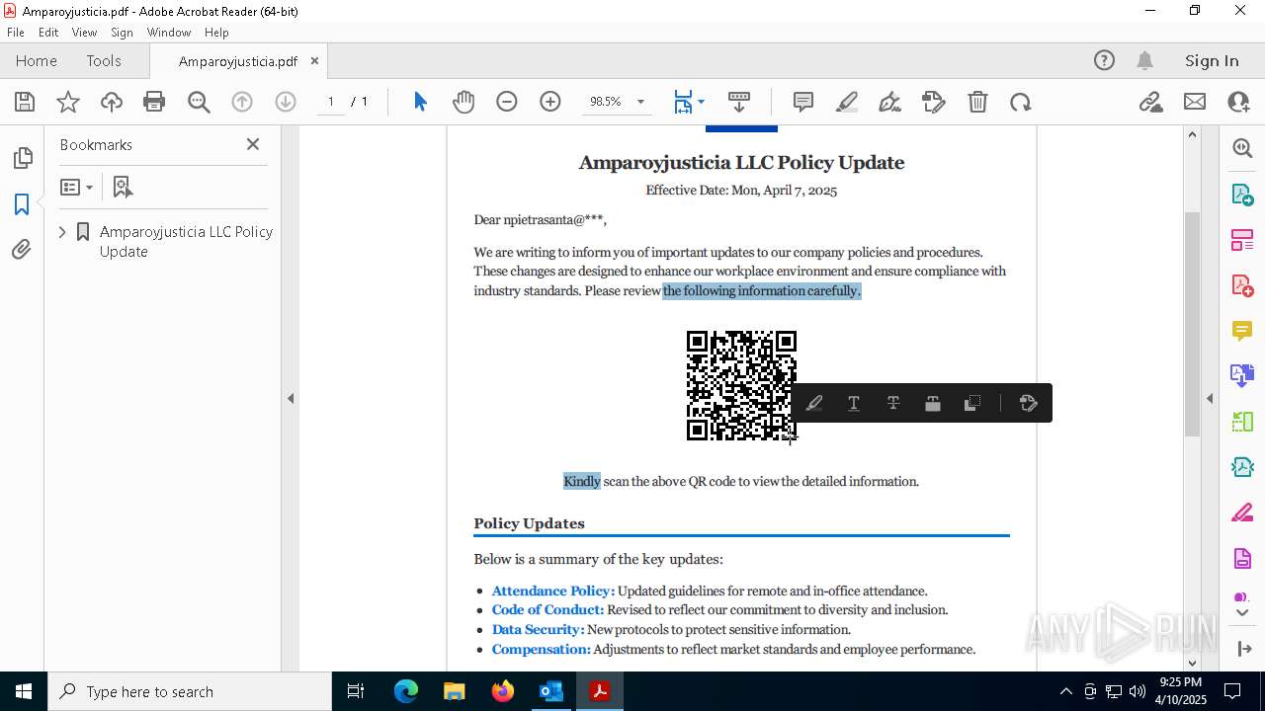
Task: Click the scrolling mode keyboard icon
Action: 739,102
